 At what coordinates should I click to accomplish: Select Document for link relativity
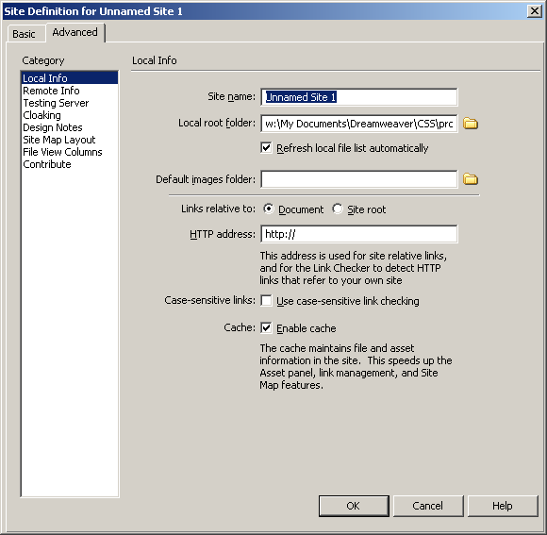coord(268,209)
